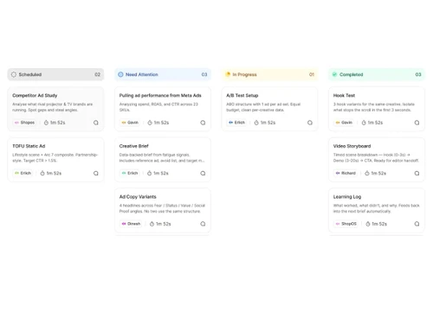Viewport: 433px width, 324px height.
Task: Select the In Progress column header
Action: click(269, 74)
